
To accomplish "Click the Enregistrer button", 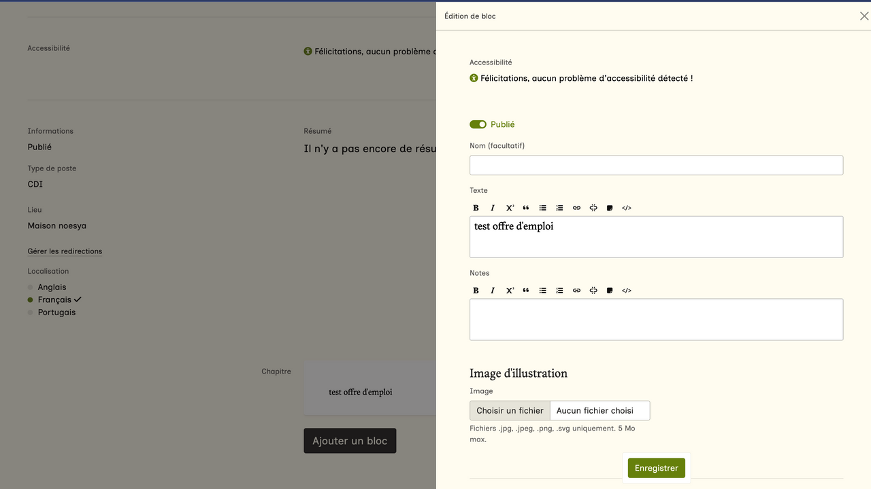I will tap(656, 468).
